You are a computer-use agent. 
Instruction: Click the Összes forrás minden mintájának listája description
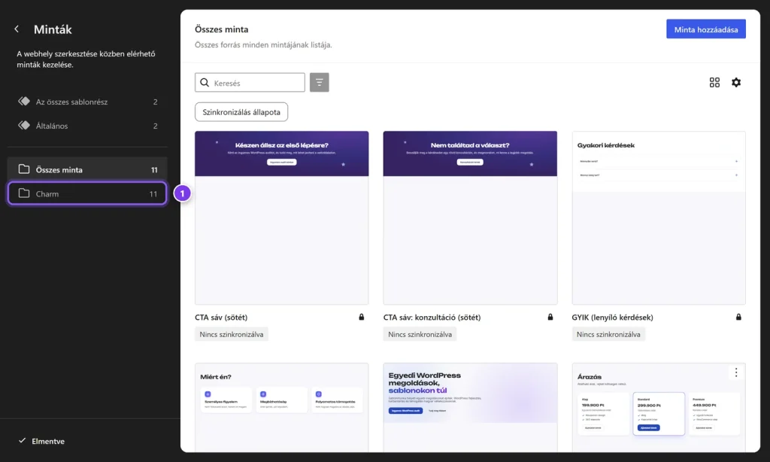pyautogui.click(x=263, y=44)
